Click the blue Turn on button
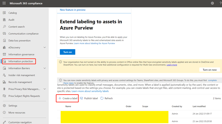 coord(67,52)
